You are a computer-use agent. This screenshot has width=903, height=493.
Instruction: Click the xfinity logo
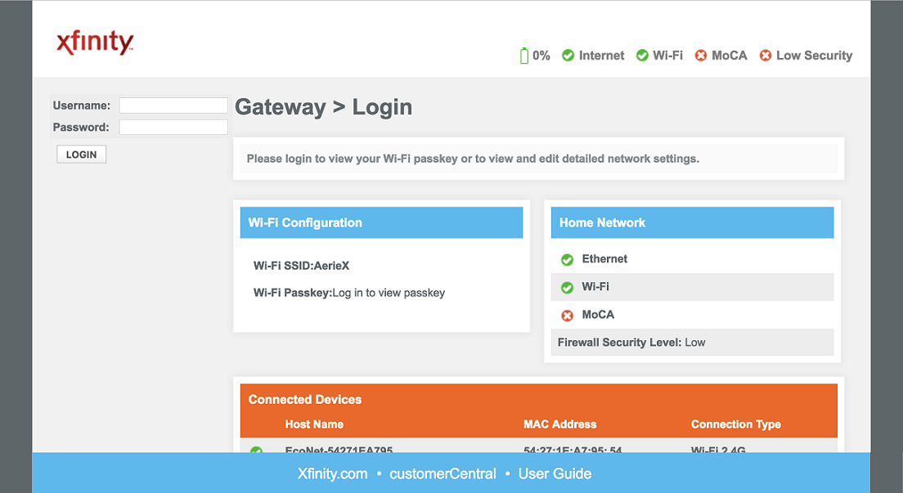tap(95, 43)
